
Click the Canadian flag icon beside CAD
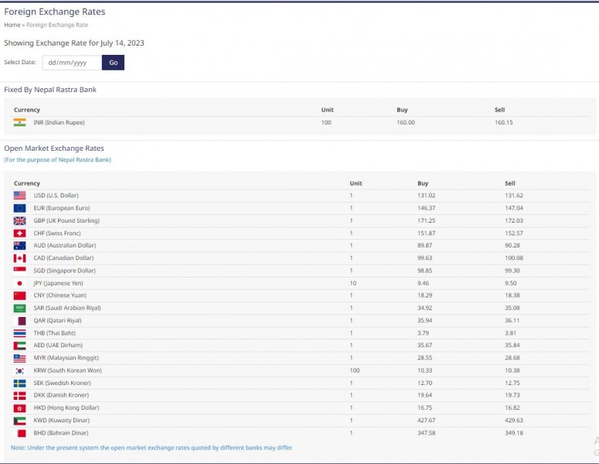tap(19, 258)
